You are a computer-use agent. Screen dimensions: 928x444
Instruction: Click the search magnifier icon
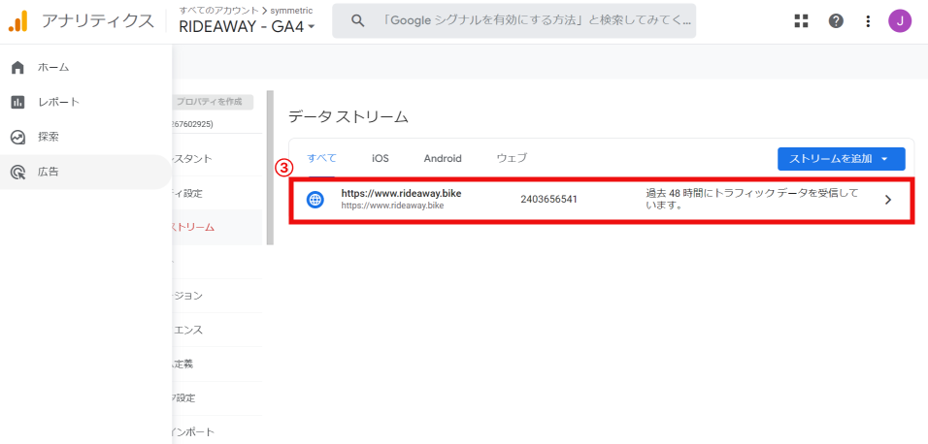tap(357, 20)
